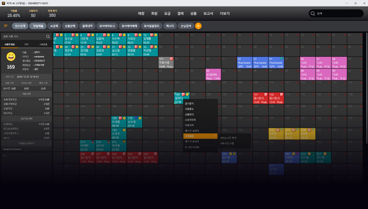This screenshot has height=209, width=368.
Task: Toggle the 인수인계 filter pill
Action: click(20, 26)
